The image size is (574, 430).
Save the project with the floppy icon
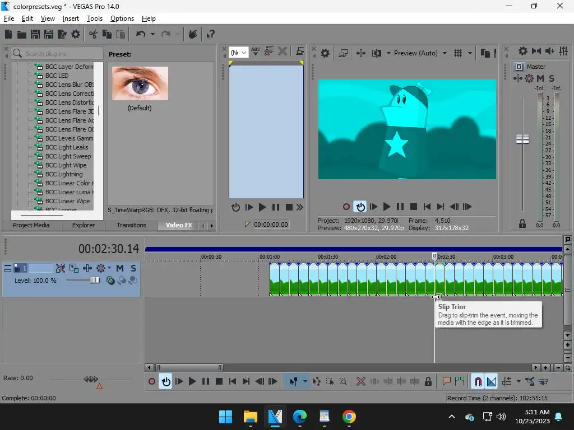tap(35, 34)
